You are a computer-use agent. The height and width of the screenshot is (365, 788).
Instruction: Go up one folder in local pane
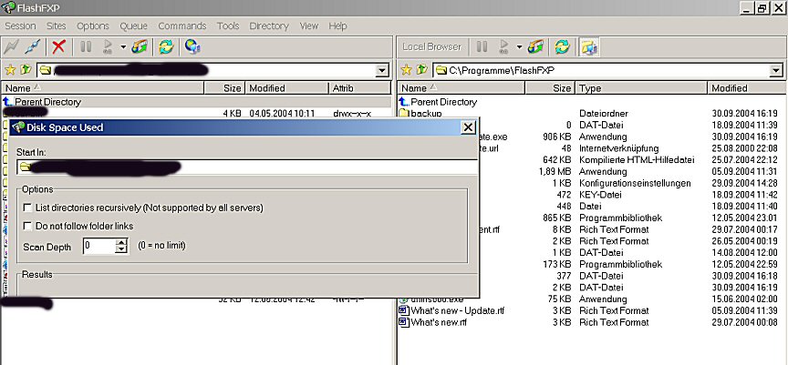point(421,70)
